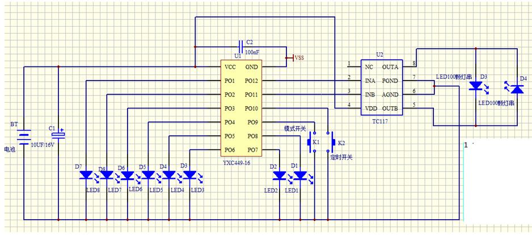The width and height of the screenshot is (532, 235).
Task: Click the OUTA pin on U2
Action: coord(390,66)
